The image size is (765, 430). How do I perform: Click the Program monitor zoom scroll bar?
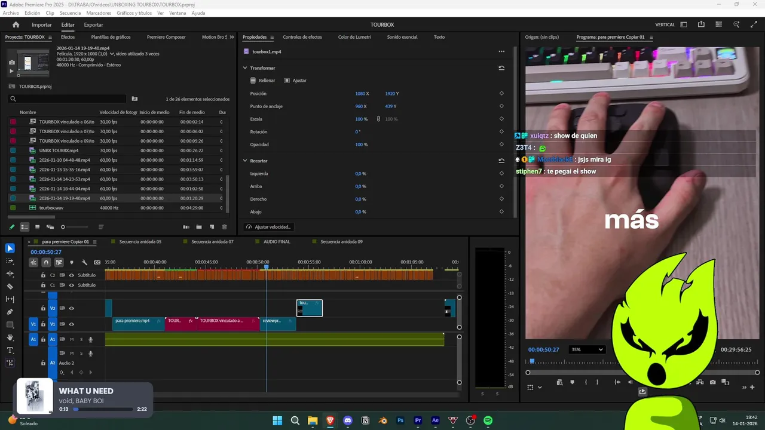pos(642,373)
